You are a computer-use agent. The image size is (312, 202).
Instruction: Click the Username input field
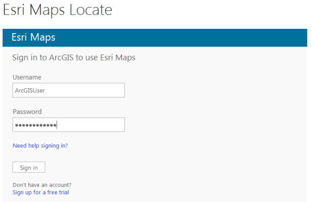(68, 90)
